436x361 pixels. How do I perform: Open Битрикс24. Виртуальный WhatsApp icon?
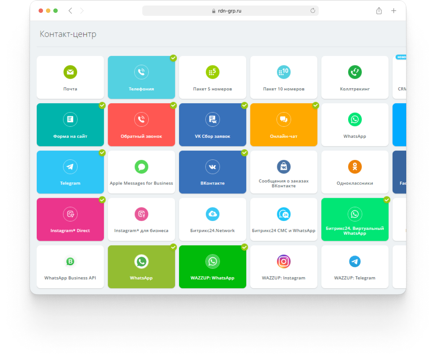point(355,214)
